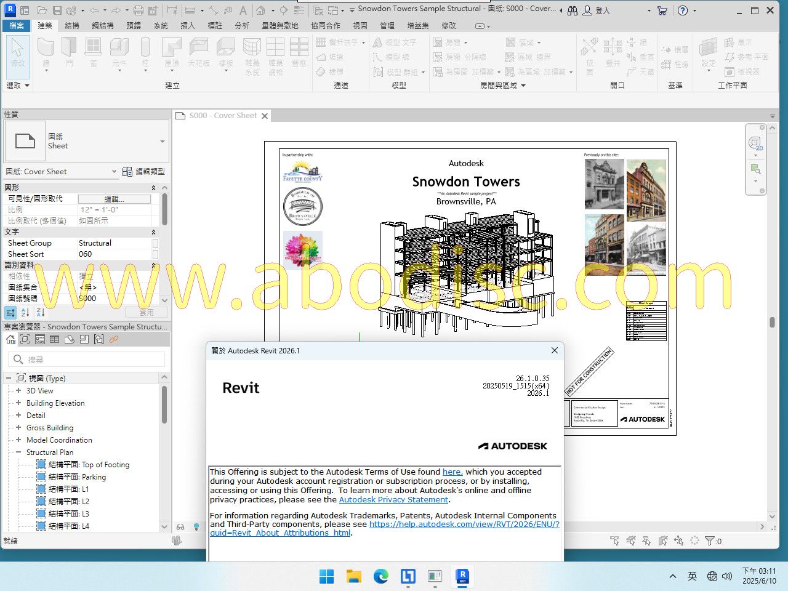Toggle the Sheet Sort property checkbox
The height and width of the screenshot is (591, 788).
[x=155, y=254]
